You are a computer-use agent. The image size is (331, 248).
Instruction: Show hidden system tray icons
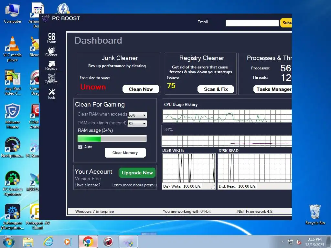[283, 242]
